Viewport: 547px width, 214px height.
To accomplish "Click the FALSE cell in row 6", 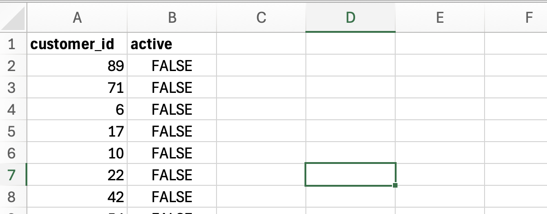I will point(172,153).
